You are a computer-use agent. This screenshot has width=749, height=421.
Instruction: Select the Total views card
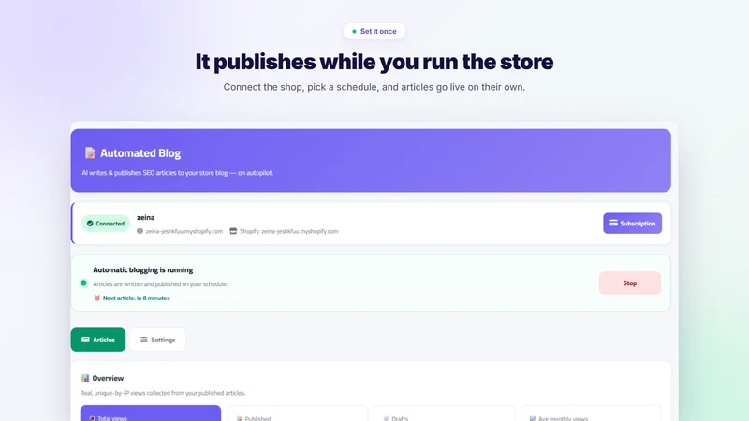(x=151, y=414)
